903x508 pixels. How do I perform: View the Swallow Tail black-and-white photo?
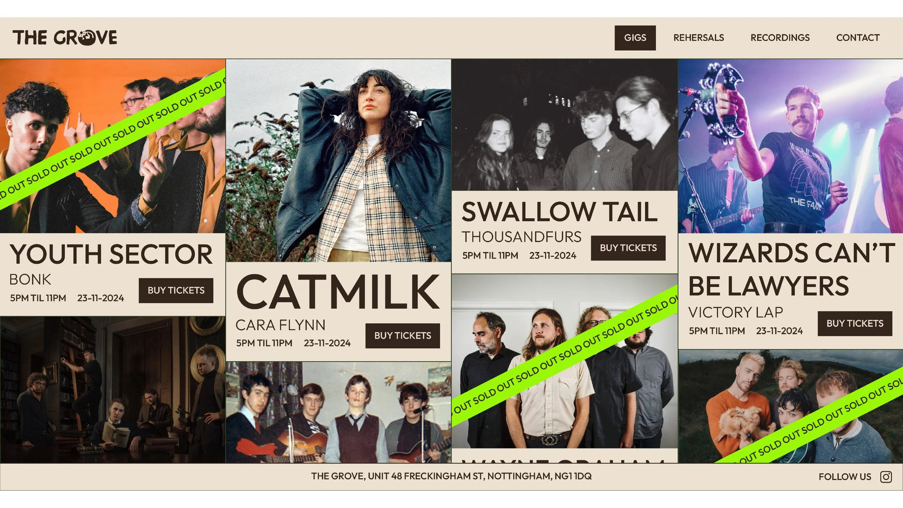coord(565,125)
